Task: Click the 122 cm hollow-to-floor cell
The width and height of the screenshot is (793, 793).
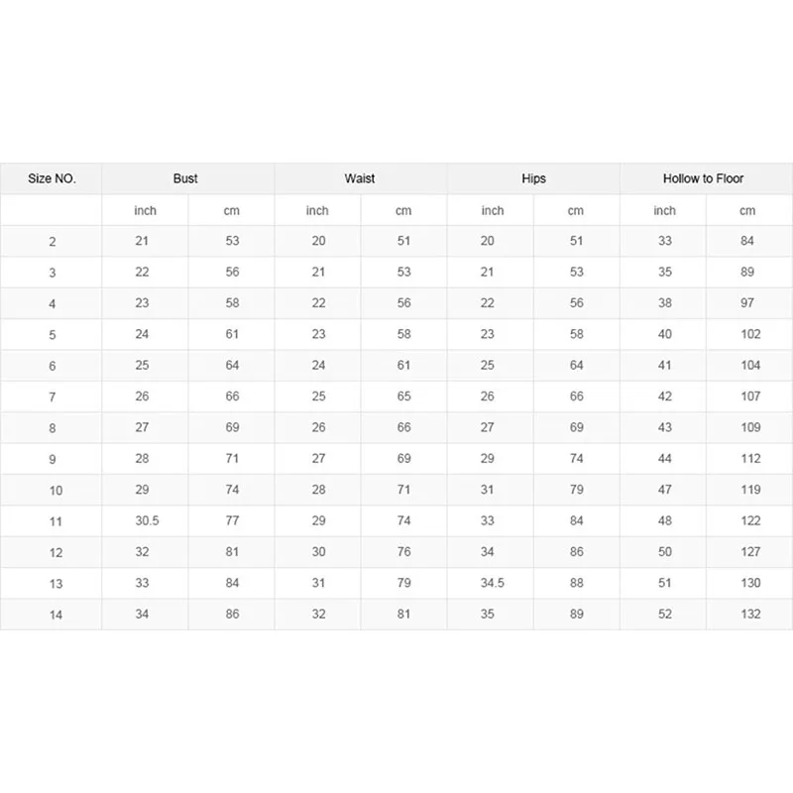Action: pyautogui.click(x=750, y=521)
